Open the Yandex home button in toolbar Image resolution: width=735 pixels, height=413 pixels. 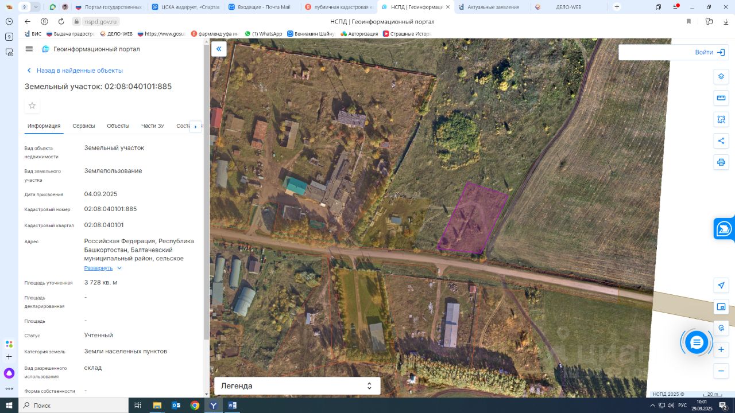(44, 21)
